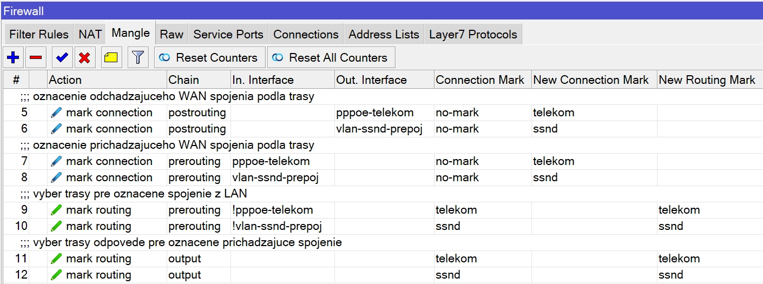Click the yellow comment note icon

(x=111, y=57)
